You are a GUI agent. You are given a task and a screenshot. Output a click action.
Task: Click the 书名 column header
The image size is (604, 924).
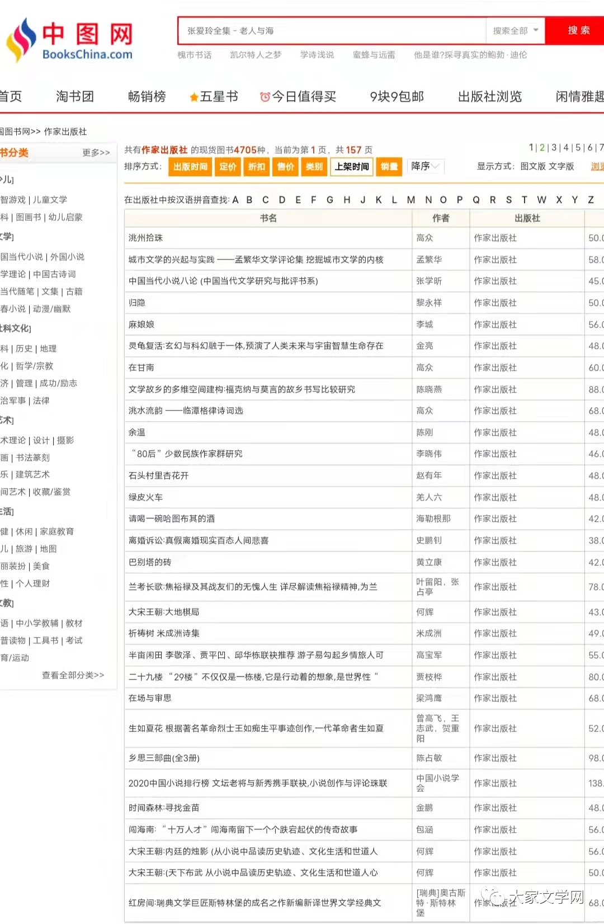(268, 218)
